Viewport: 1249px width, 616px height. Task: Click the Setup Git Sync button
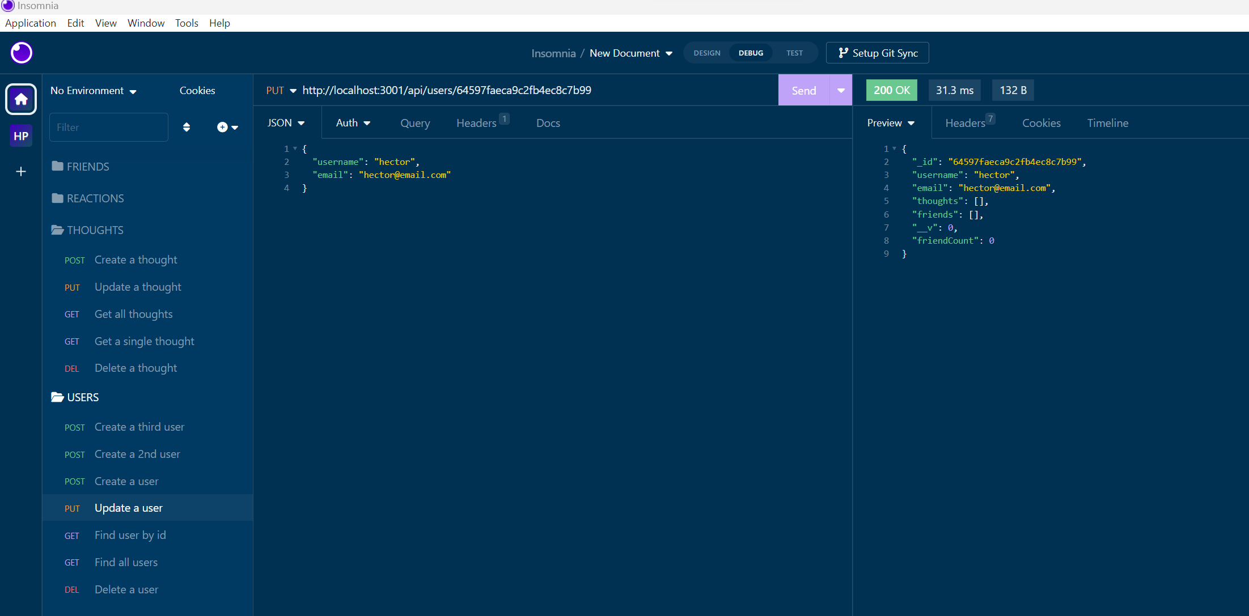[878, 53]
